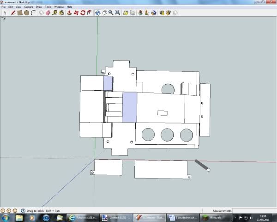
Task: Click the Zoom Extents icon
Action: coord(118,13)
